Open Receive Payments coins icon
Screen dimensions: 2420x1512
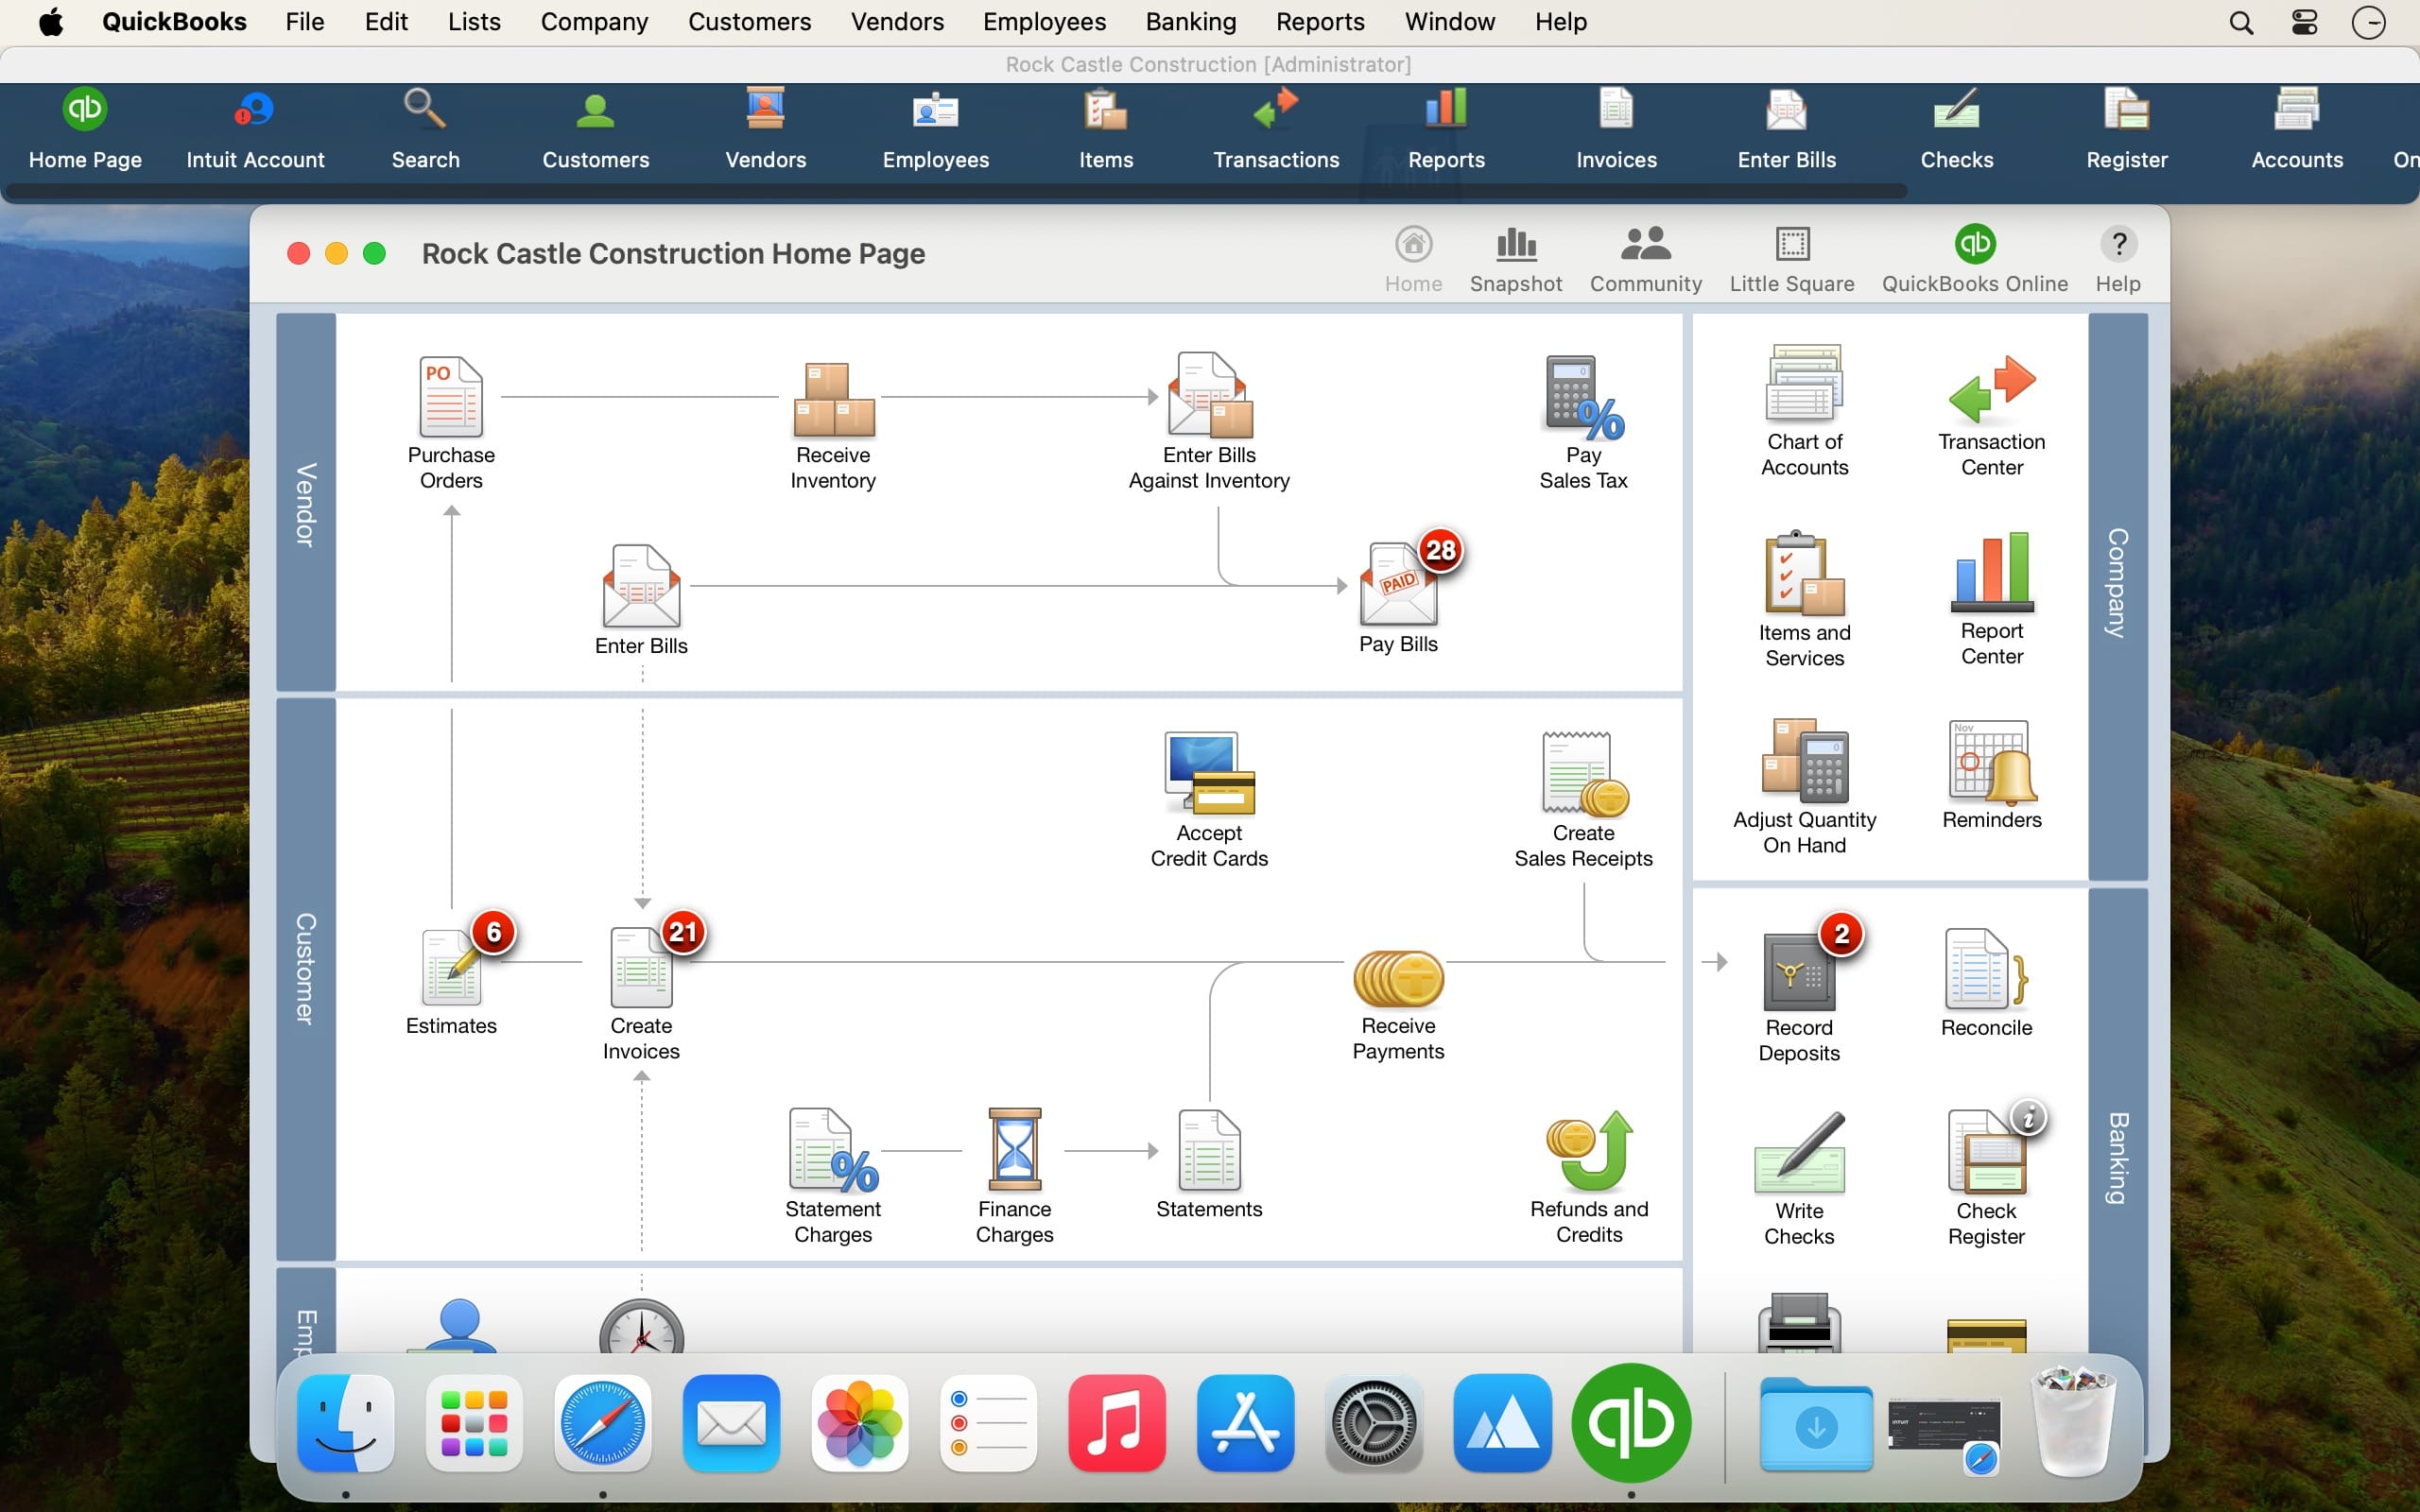pyautogui.click(x=1398, y=977)
